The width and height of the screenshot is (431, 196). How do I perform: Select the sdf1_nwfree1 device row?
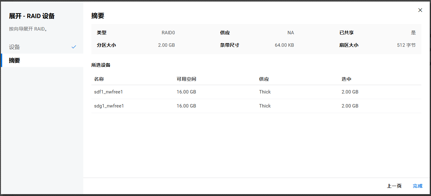point(109,92)
